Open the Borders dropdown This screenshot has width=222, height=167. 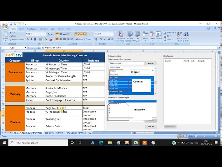(43, 39)
